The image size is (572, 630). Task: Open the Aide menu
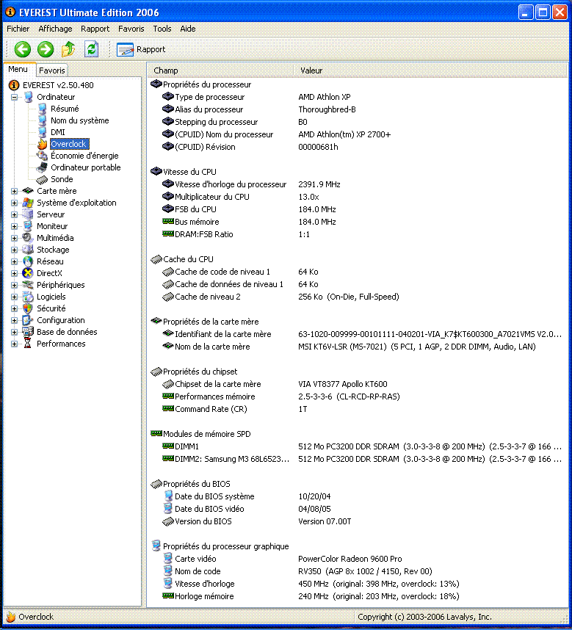pos(187,29)
